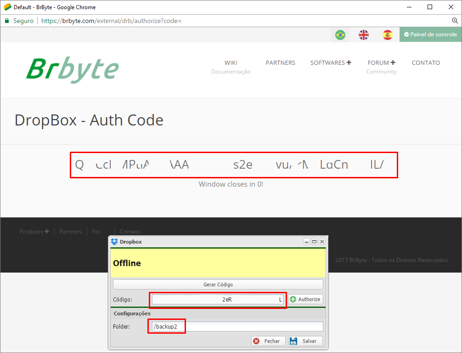Click the Folder field containing /backup2
Image resolution: width=462 pixels, height=353 pixels.
click(x=237, y=326)
